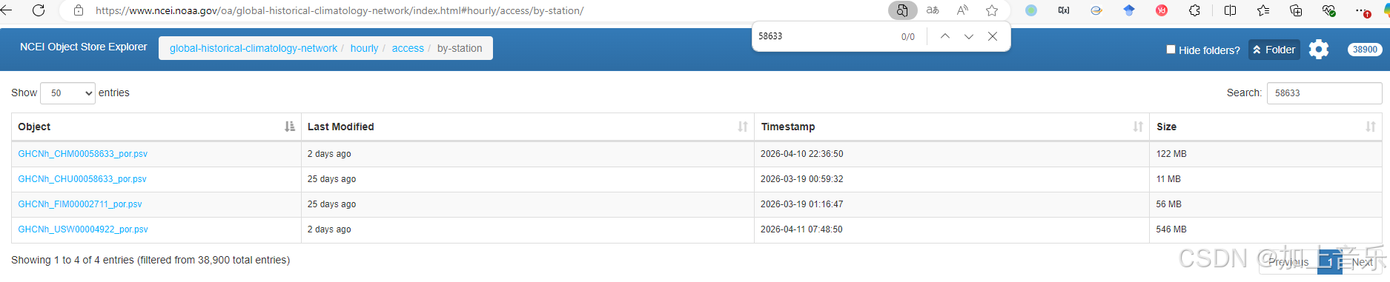The height and width of the screenshot is (282, 1390).
Task: Open global-historical-climatology-network breadcrumb
Action: [254, 48]
